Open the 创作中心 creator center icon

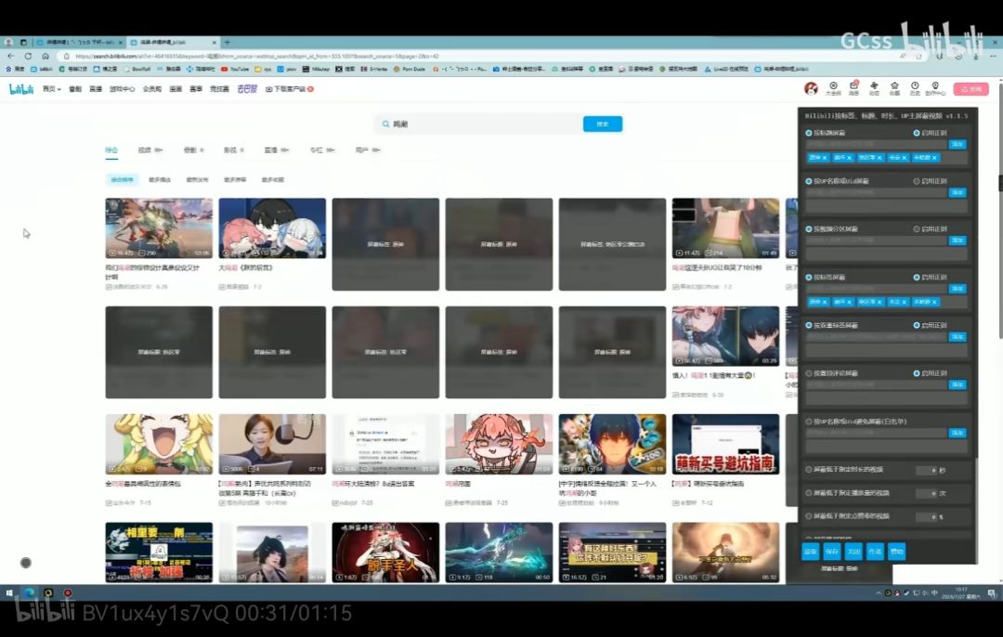[935, 88]
